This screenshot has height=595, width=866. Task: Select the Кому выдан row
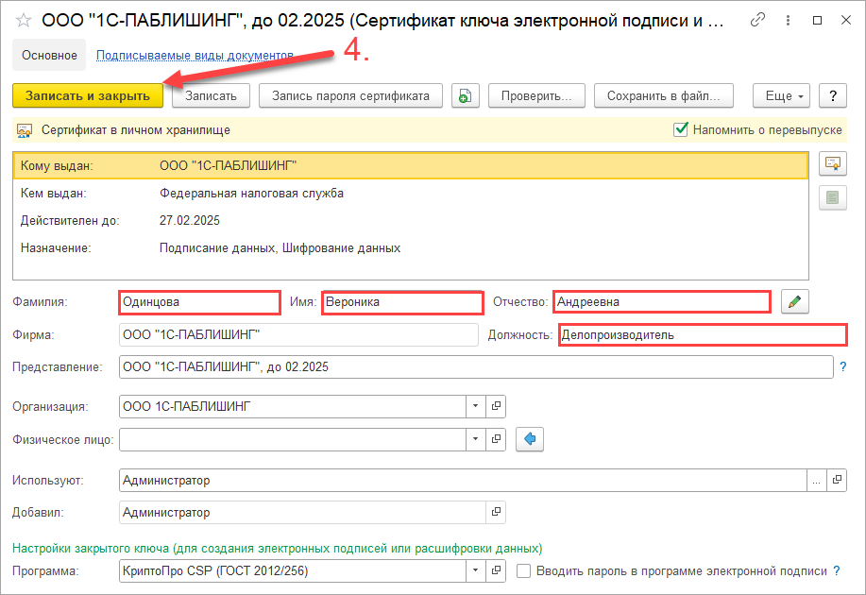point(411,165)
